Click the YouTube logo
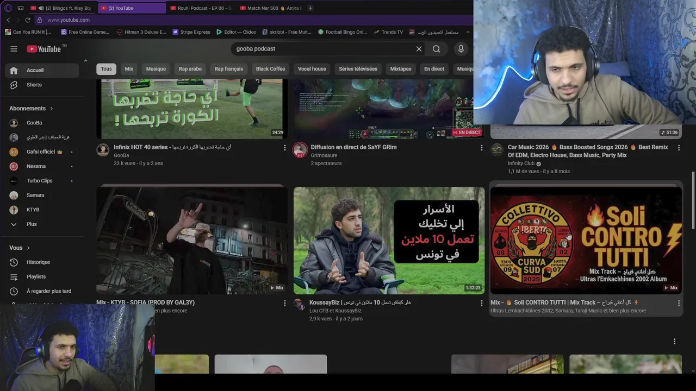The height and width of the screenshot is (391, 696). tap(44, 49)
